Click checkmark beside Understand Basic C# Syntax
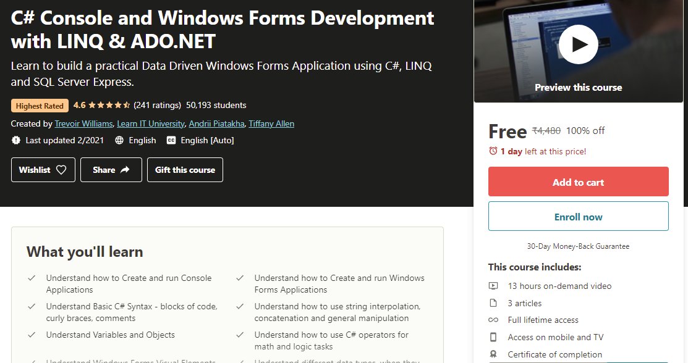688x363 pixels. [32, 306]
